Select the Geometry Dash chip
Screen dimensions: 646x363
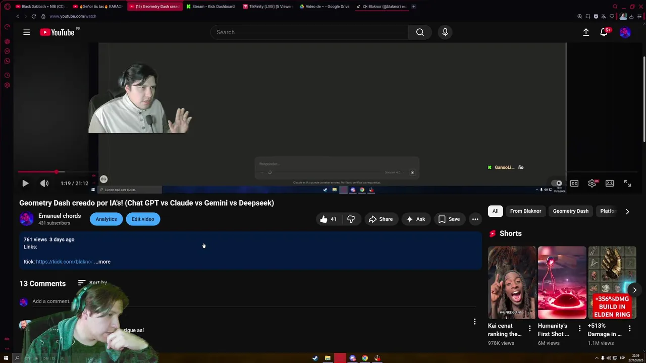point(570,211)
